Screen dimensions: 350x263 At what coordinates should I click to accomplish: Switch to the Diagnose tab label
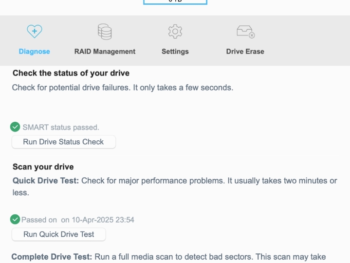(35, 51)
